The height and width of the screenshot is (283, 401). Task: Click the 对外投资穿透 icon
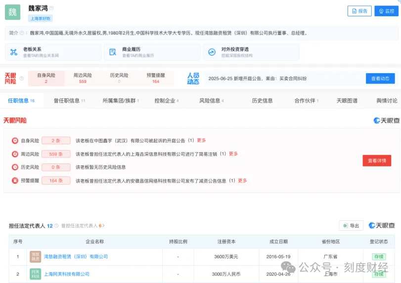point(212,52)
